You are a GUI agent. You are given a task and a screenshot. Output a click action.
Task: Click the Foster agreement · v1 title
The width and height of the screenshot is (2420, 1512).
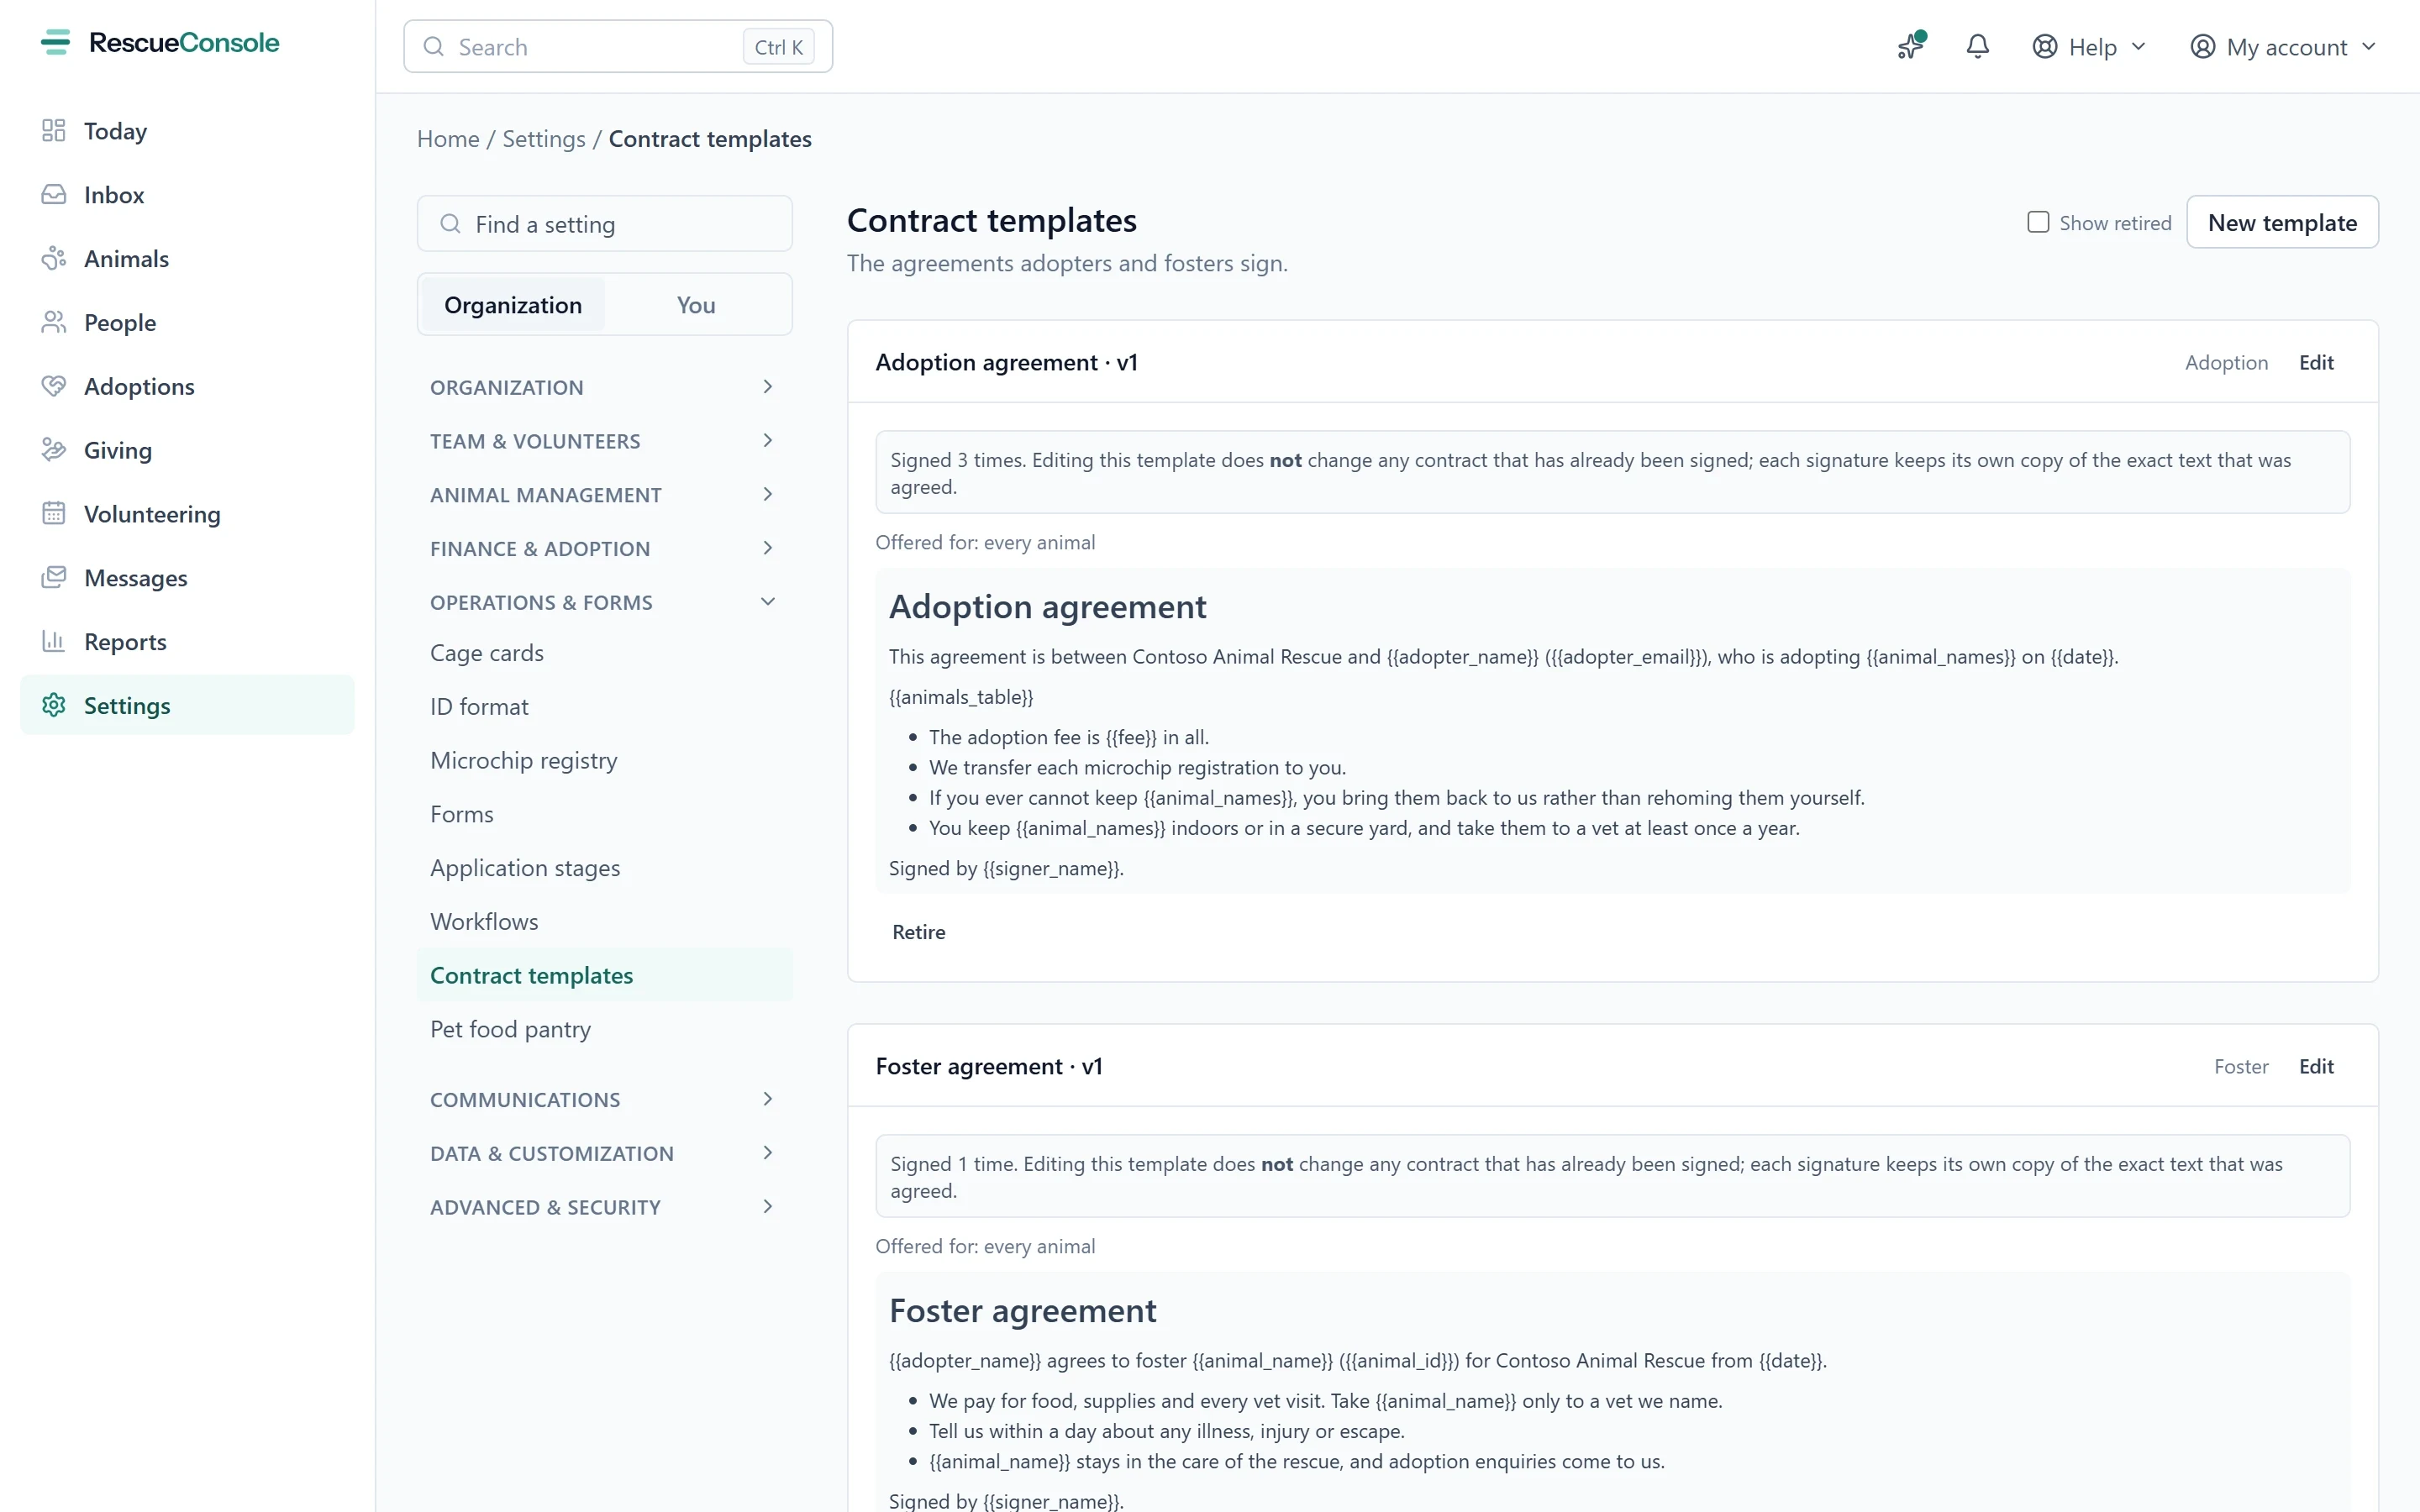989,1067
